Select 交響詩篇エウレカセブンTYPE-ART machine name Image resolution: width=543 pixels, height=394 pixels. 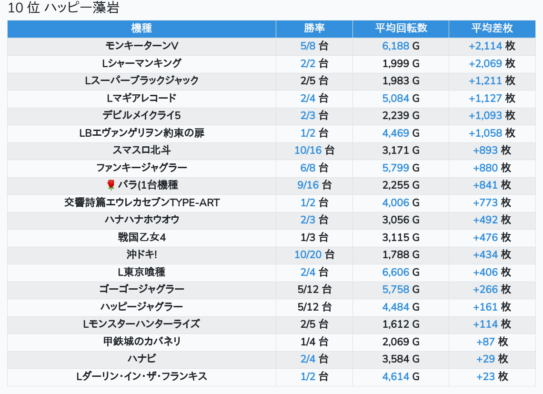[141, 202]
